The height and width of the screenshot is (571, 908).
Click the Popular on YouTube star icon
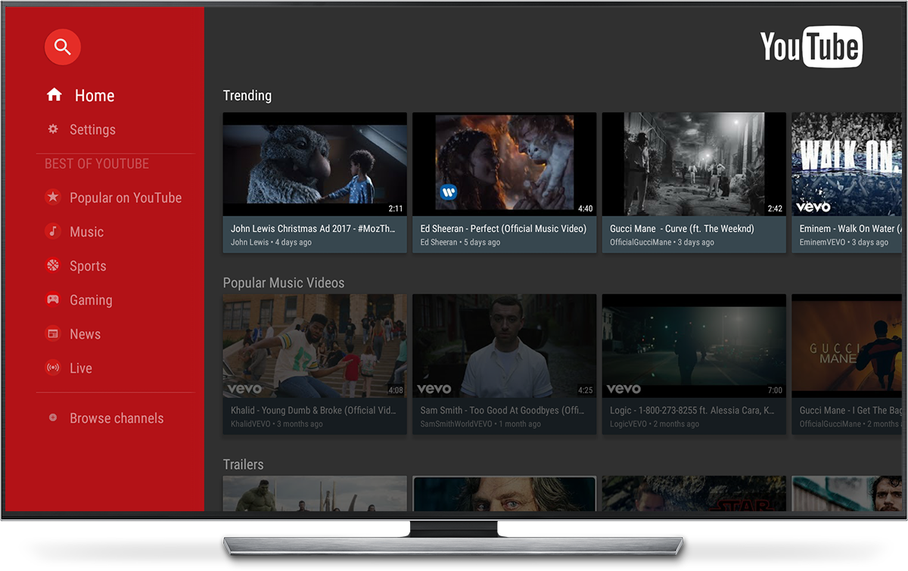53,197
